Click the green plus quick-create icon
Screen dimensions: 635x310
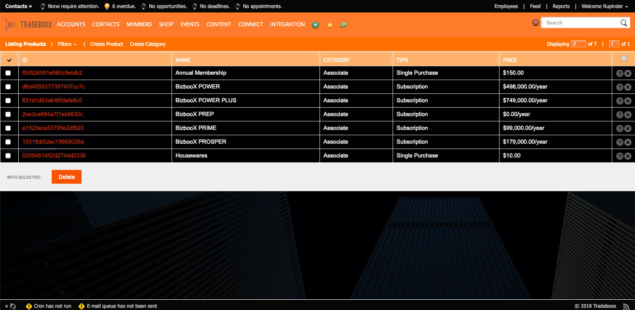click(x=315, y=25)
